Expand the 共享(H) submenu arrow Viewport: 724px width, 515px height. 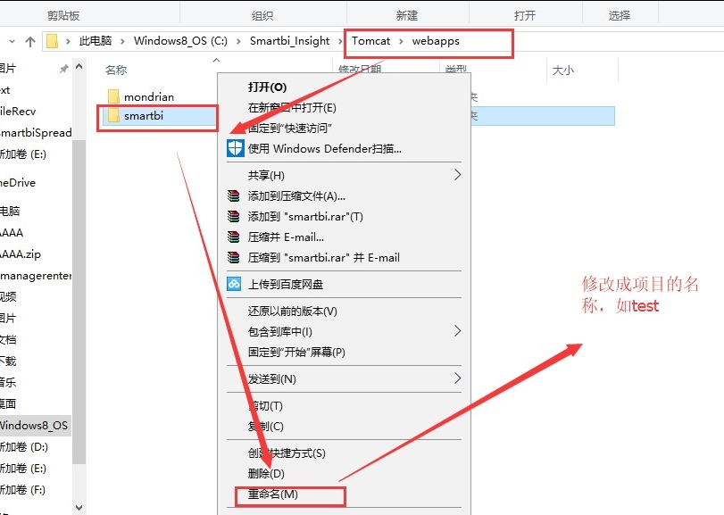pos(457,175)
